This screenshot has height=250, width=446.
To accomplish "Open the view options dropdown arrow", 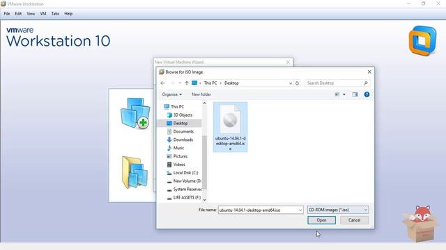I will click(344, 94).
